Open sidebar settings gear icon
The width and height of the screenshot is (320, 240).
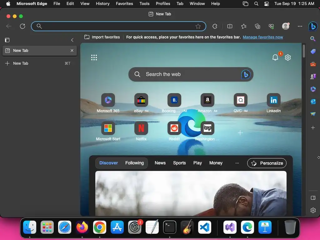(x=313, y=210)
